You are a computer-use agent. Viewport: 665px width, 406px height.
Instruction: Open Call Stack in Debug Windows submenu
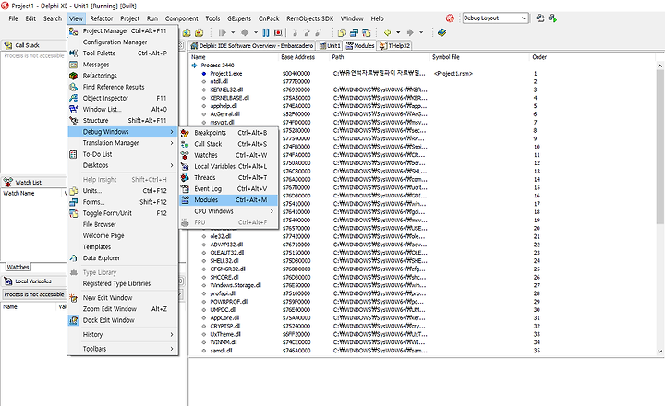(229, 144)
